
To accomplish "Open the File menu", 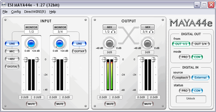I will click(x=5, y=12).
